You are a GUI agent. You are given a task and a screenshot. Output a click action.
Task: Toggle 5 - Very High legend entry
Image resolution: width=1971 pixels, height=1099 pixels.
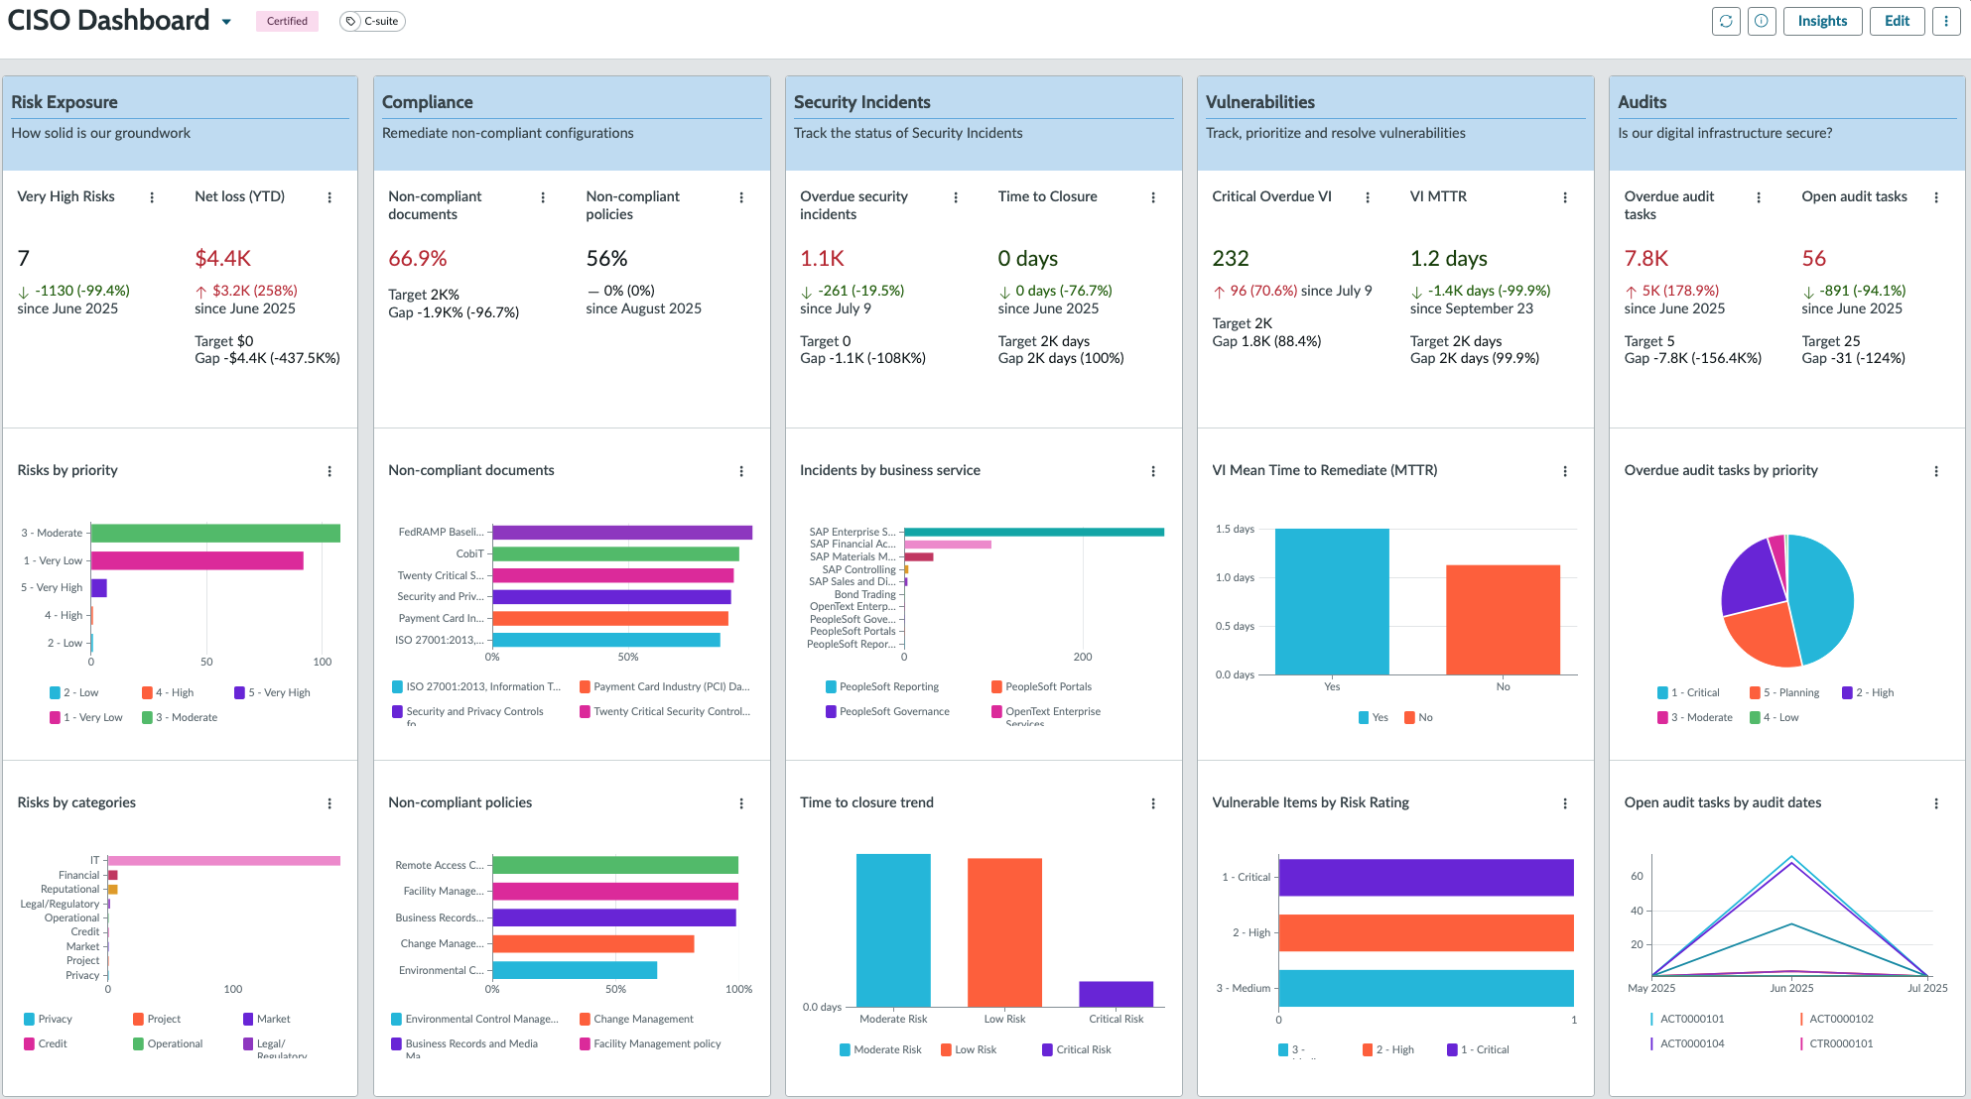[272, 692]
